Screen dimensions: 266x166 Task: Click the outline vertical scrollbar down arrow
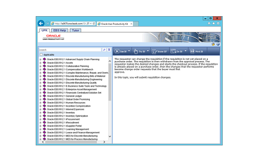tap(110, 136)
